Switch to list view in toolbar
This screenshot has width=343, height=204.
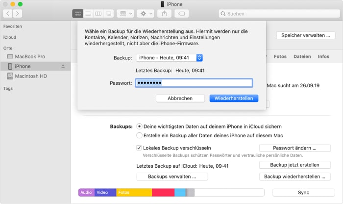point(88,14)
